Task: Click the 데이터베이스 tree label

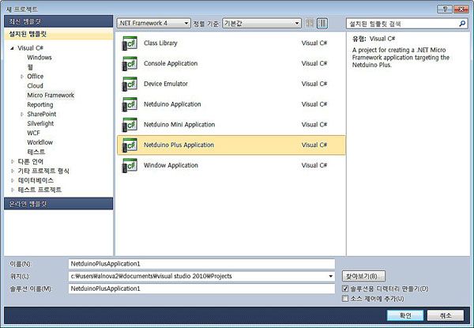Action: point(36,180)
